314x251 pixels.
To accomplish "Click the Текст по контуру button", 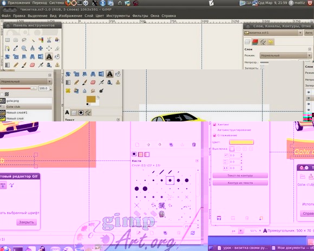I will coord(240,176).
